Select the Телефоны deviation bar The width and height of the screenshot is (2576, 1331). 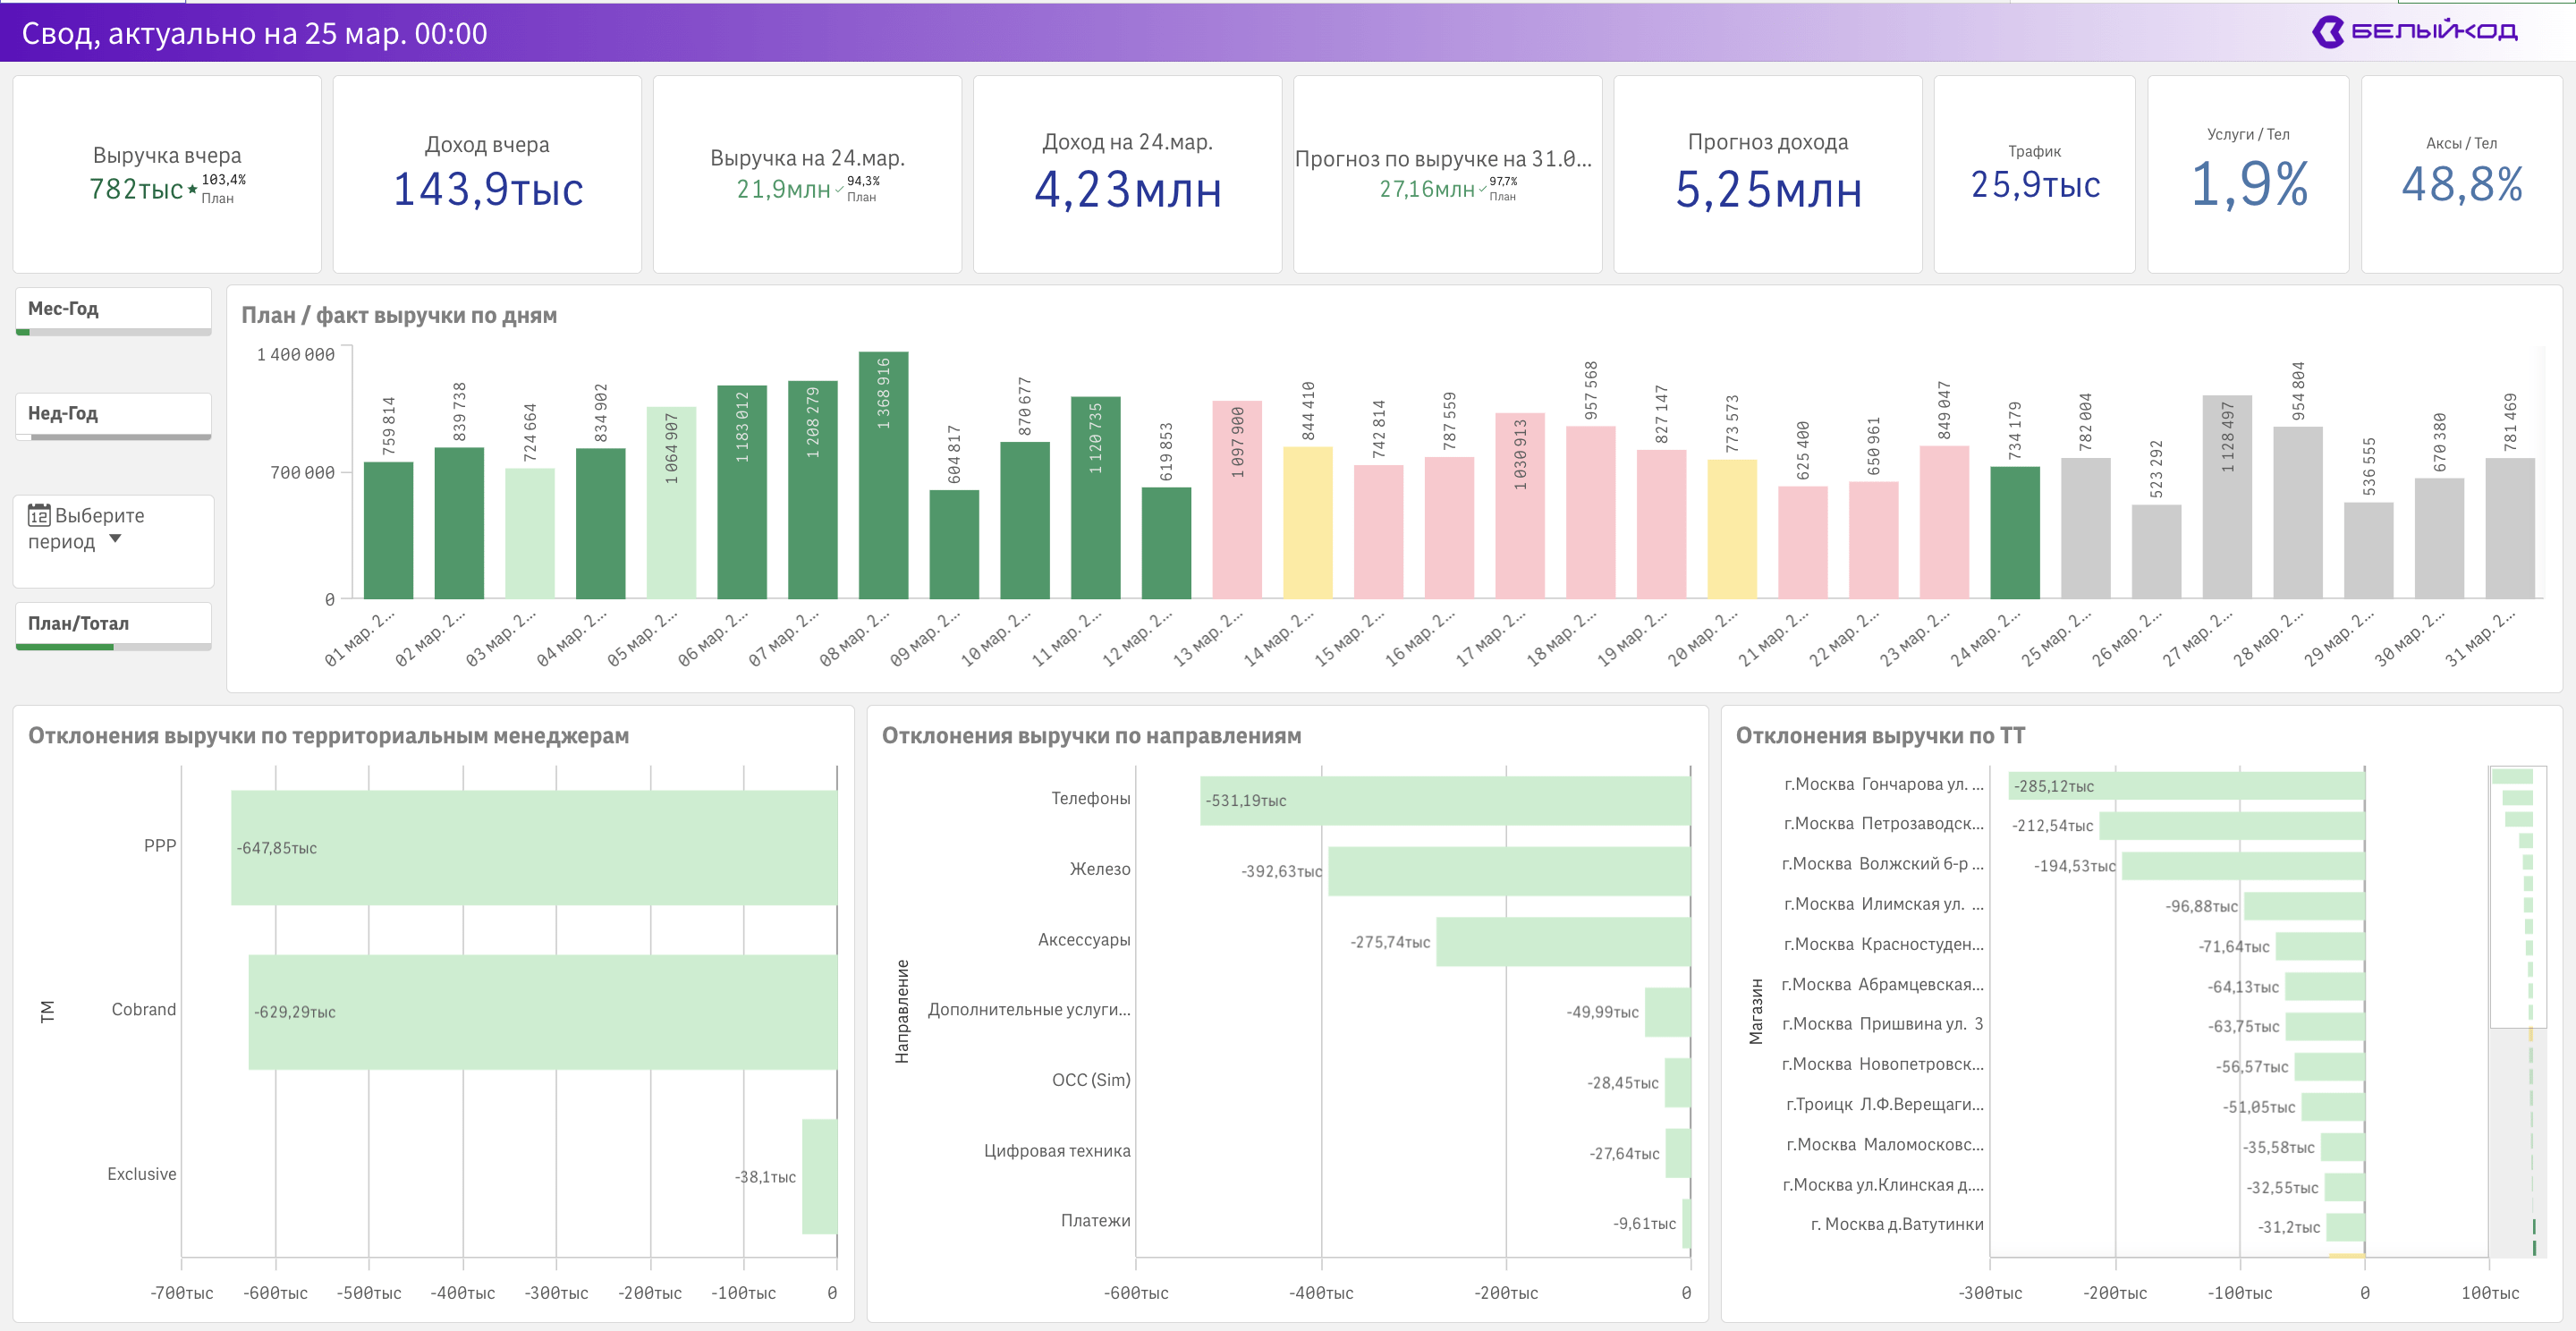point(1445,800)
